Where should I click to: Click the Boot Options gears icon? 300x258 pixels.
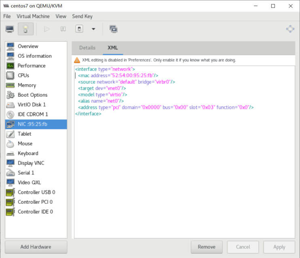tap(11, 95)
